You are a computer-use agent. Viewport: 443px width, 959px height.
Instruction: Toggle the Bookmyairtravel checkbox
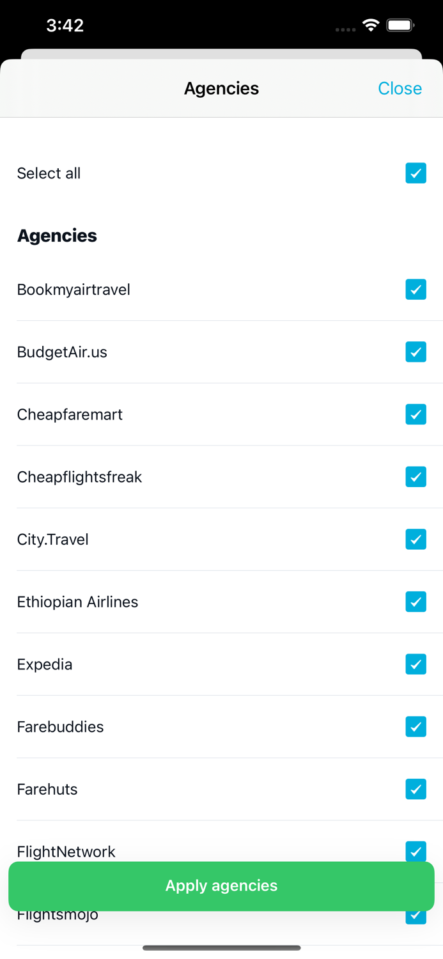click(416, 289)
